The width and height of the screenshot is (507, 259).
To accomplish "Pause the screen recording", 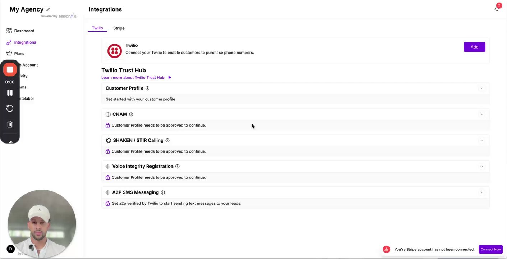I will click(x=10, y=93).
